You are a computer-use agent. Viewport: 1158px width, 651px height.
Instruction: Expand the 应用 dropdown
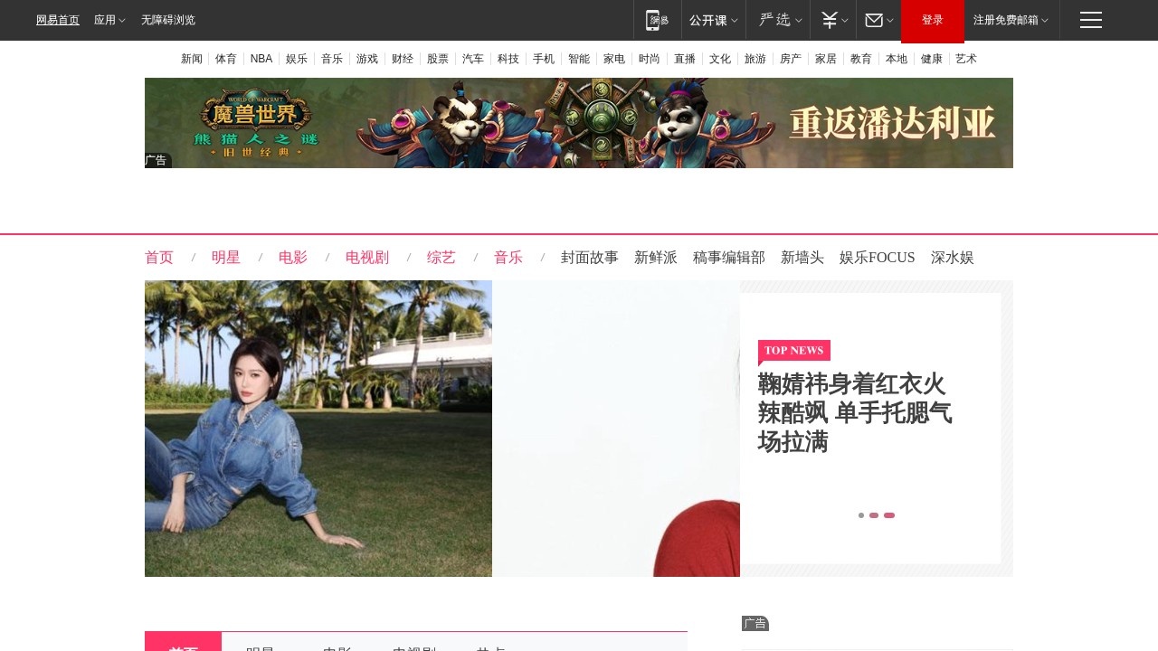[109, 20]
